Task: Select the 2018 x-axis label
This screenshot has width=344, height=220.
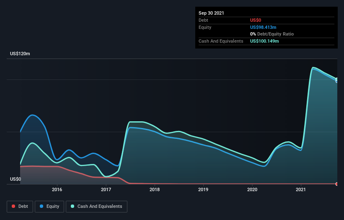Action: point(155,189)
